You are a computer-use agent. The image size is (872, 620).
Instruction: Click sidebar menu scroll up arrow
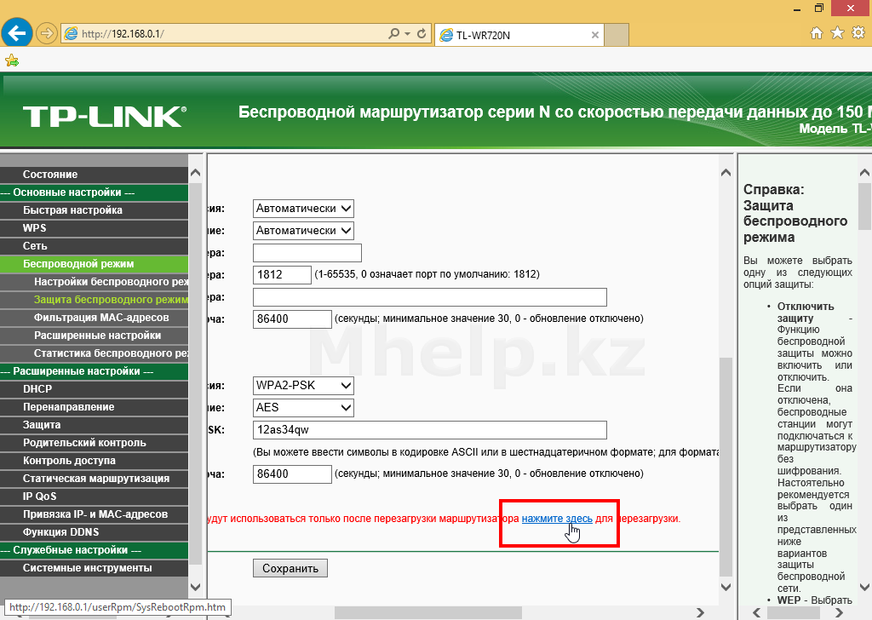click(x=195, y=173)
